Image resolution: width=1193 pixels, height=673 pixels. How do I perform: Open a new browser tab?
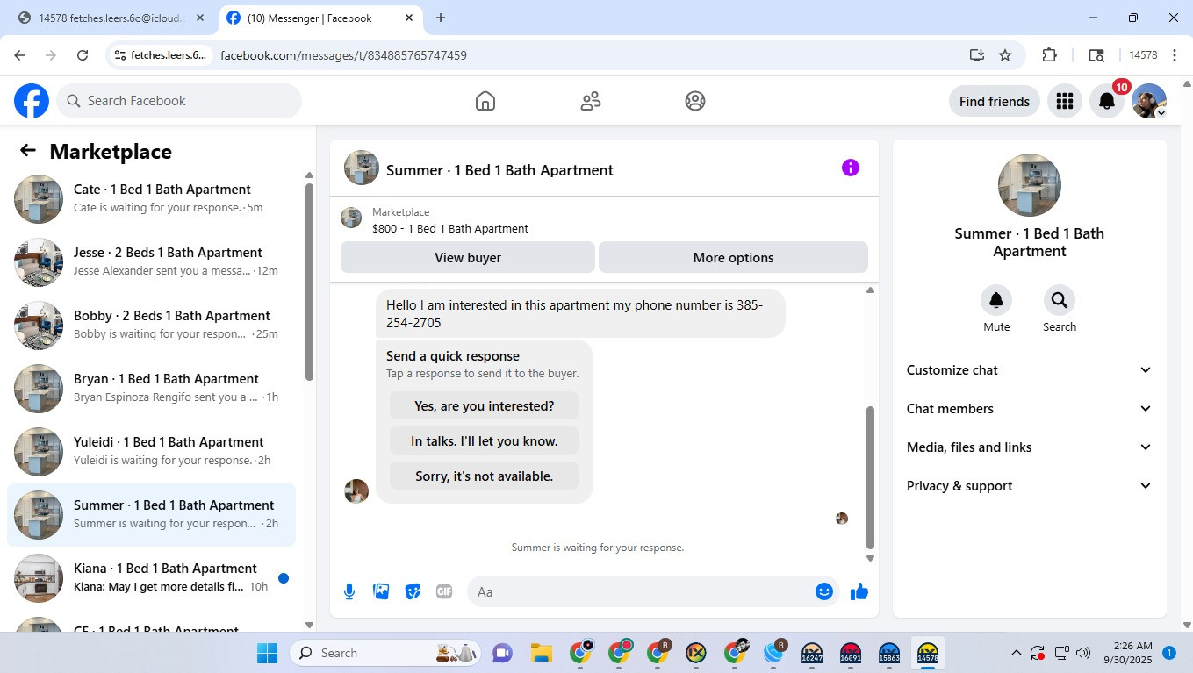tap(441, 18)
